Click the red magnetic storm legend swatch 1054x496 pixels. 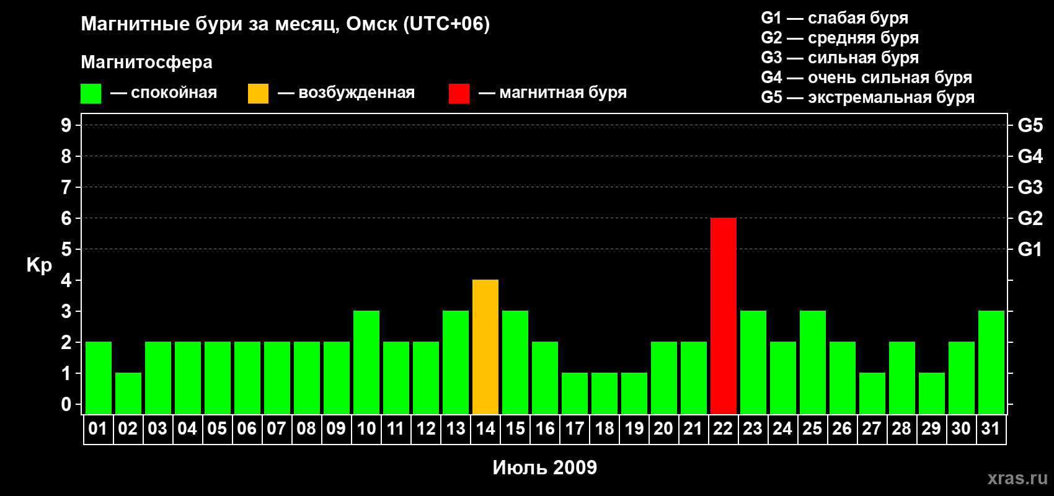(459, 94)
